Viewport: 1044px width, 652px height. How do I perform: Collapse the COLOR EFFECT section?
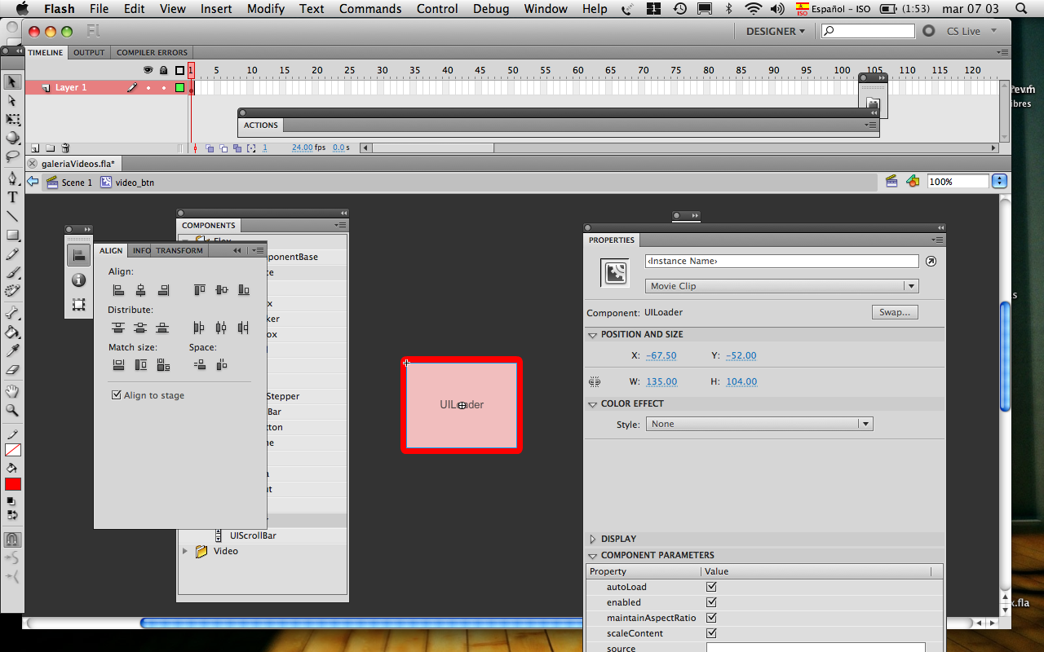(x=593, y=403)
